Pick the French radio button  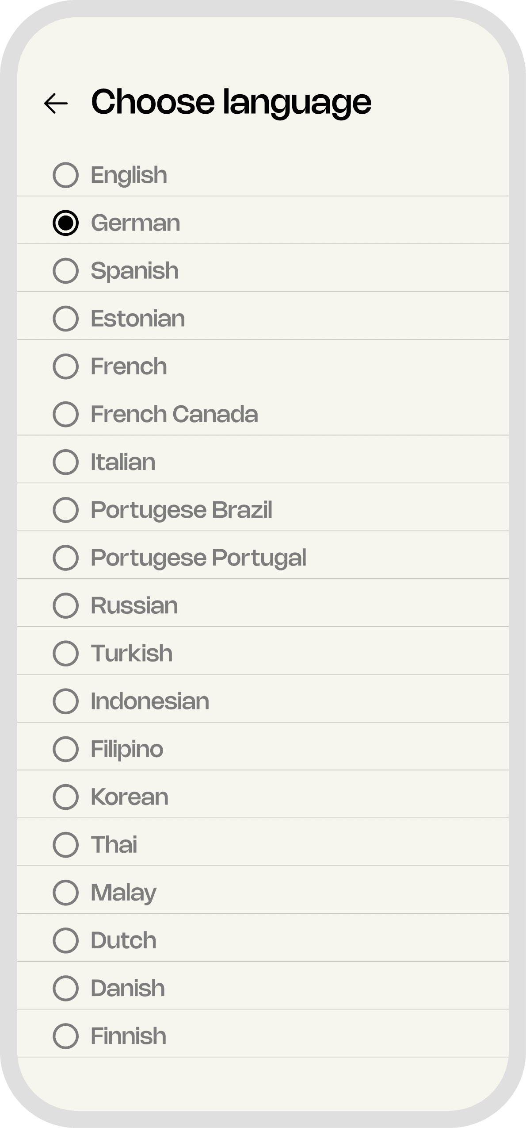pos(65,366)
